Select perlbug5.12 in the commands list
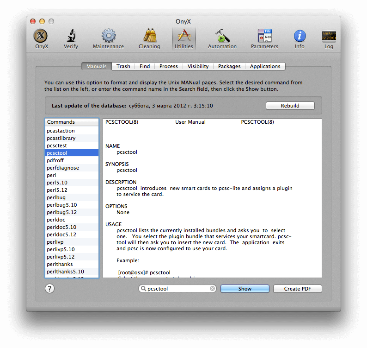Screen dimensions: 367x348 [x=72, y=212]
